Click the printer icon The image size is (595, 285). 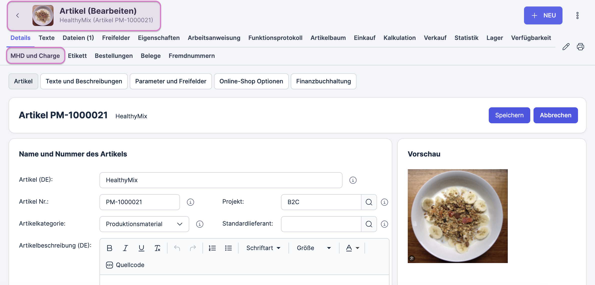[x=580, y=47]
